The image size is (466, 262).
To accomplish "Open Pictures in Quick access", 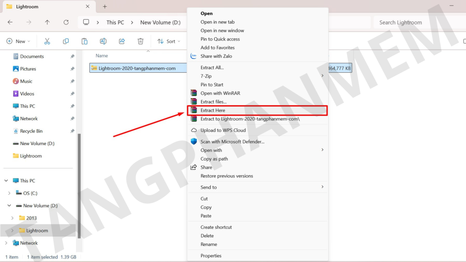I will [28, 69].
